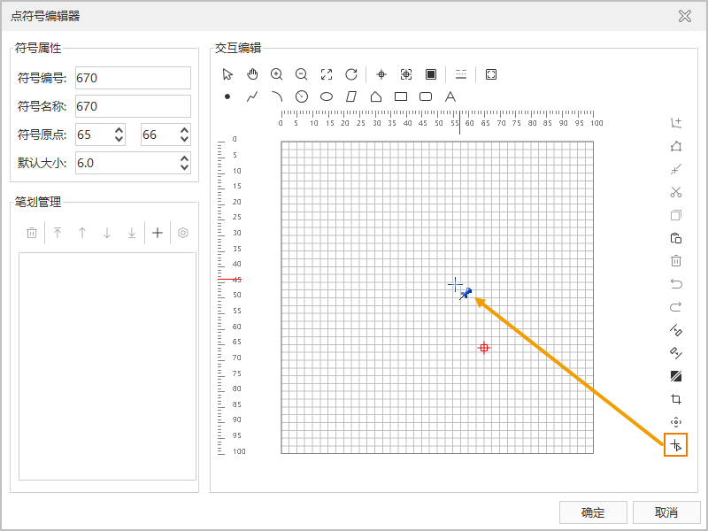Screen dimensions: 708x531
Task: Click the undo arrow icon
Action: point(676,284)
